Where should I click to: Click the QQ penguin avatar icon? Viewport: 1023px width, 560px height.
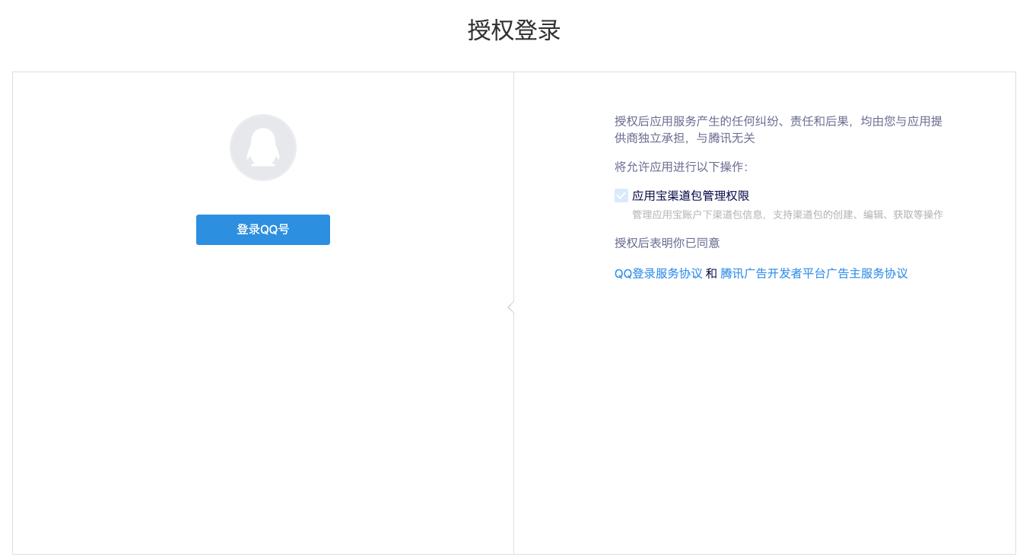(x=263, y=148)
